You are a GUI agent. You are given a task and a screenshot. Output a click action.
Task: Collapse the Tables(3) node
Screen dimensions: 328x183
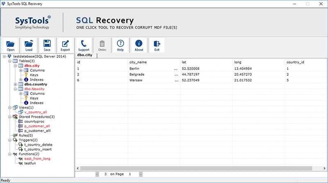click(x=9, y=61)
